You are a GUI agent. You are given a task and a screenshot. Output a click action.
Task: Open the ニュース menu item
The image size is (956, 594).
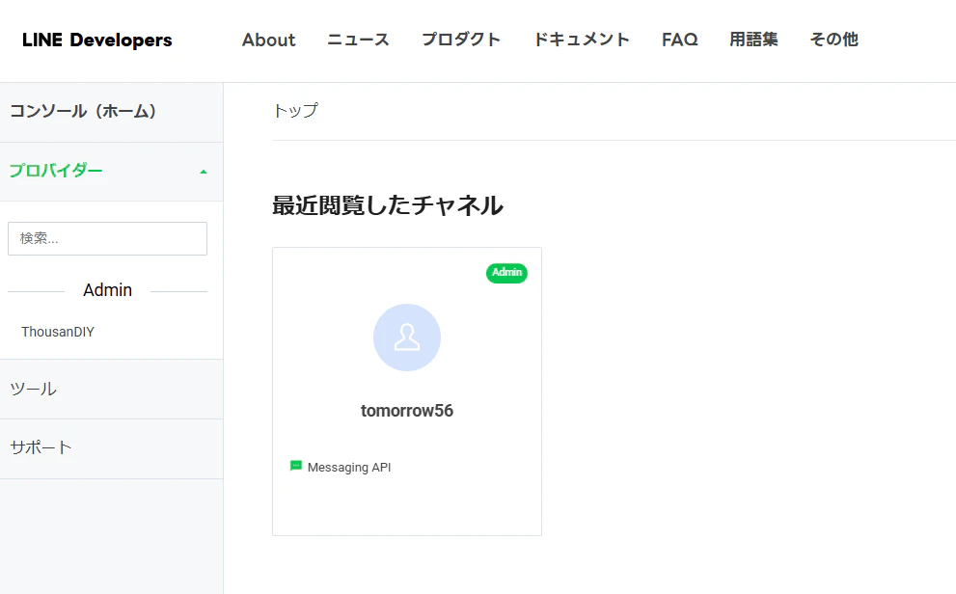358,40
